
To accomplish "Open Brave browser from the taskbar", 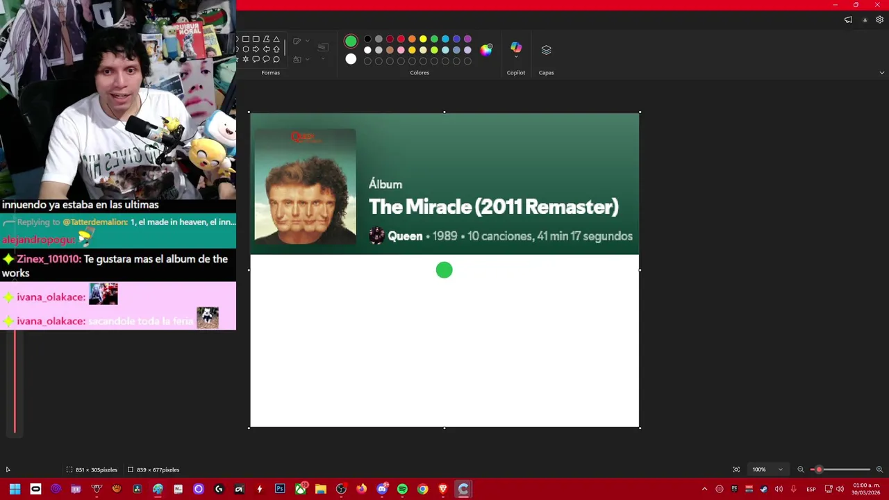I will point(443,489).
